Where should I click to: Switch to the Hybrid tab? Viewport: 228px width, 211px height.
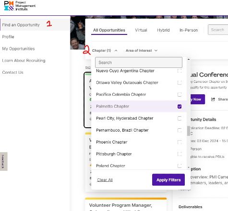coord(163,30)
